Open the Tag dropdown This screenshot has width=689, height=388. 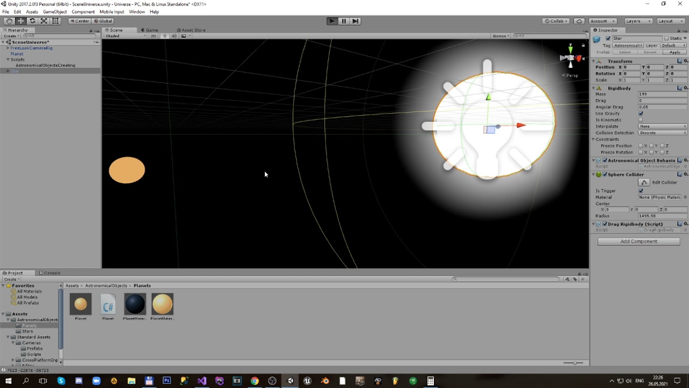tap(628, 45)
